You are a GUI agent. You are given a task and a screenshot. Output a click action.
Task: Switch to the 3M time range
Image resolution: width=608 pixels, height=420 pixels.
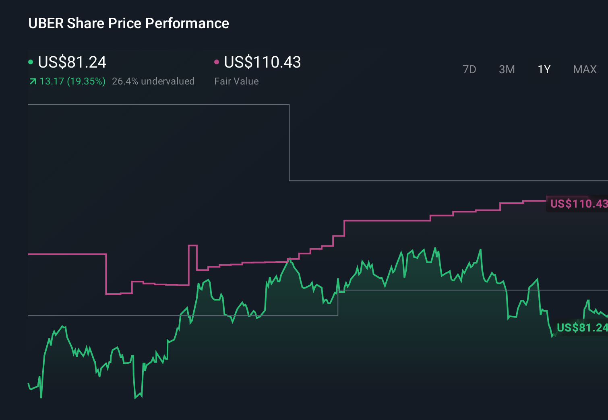(507, 69)
